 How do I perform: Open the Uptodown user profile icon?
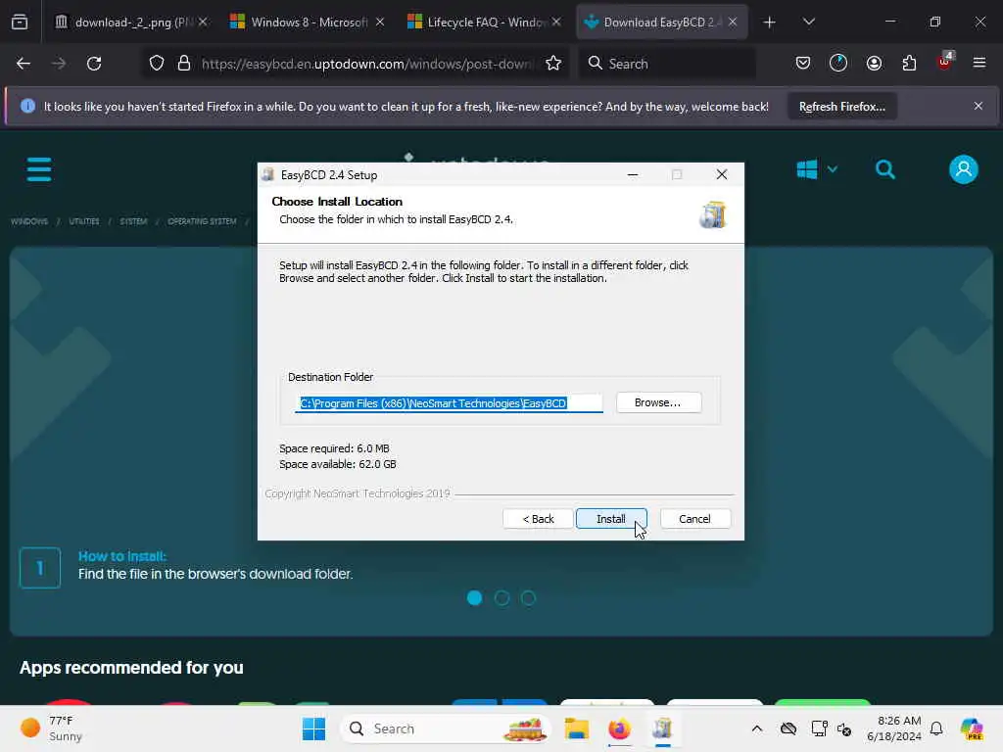click(964, 169)
